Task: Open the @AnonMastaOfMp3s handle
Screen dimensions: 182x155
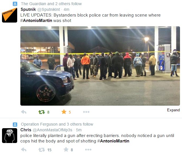Action: point(52,130)
